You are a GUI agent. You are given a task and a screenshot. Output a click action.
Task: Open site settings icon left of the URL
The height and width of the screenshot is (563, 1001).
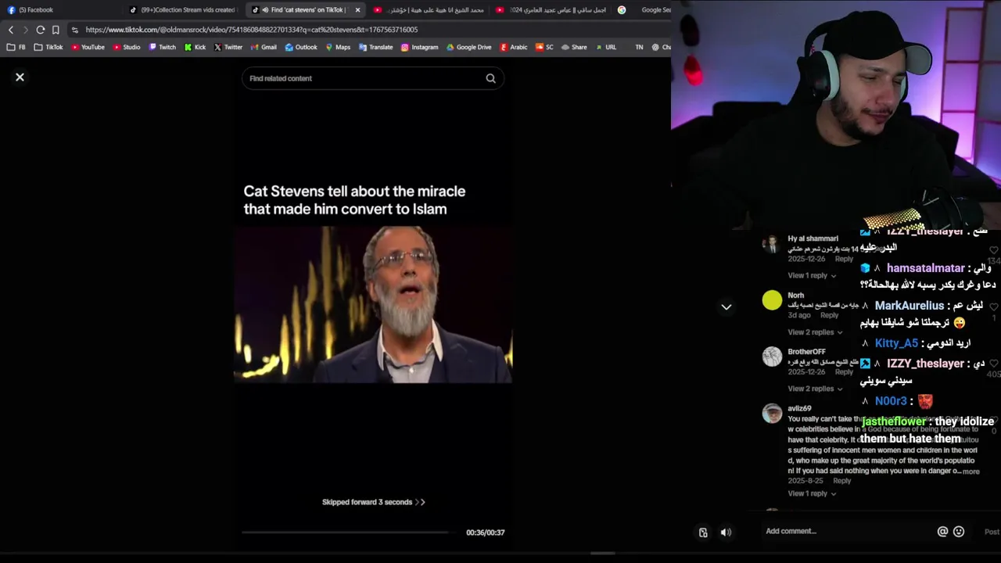[x=74, y=30]
